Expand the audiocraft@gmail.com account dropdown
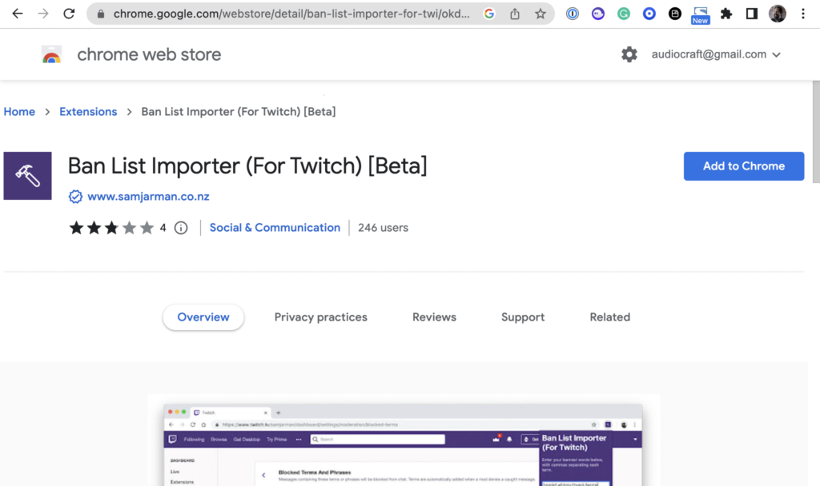Viewport: 820px width, 486px height. (716, 54)
